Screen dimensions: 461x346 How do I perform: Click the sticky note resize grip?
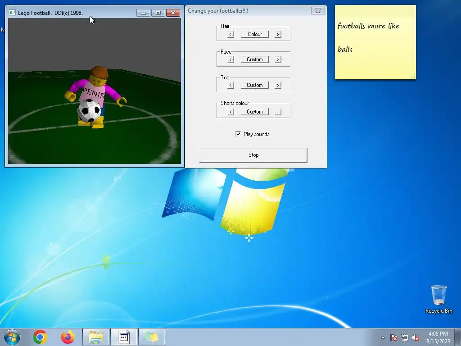pos(413,77)
